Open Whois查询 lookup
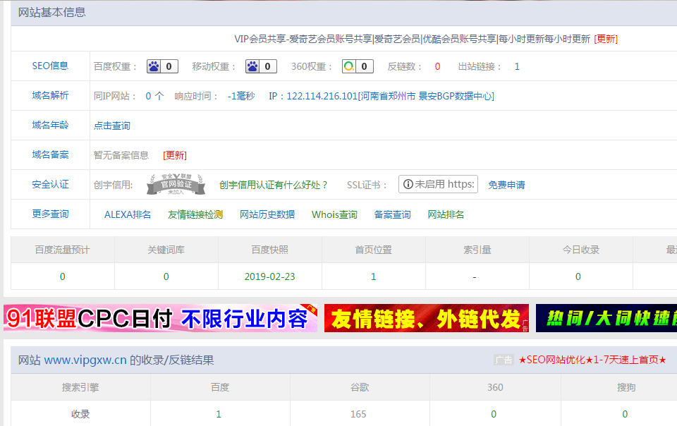 coord(334,214)
